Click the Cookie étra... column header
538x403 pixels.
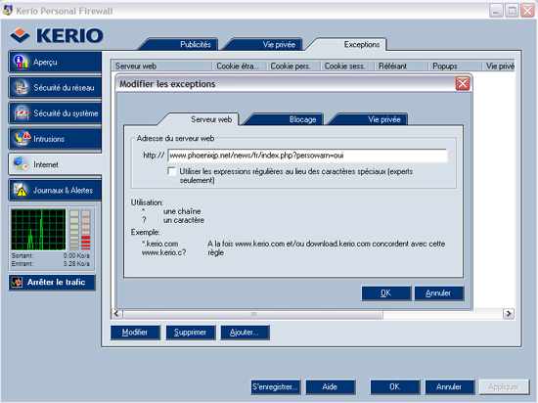click(x=240, y=66)
